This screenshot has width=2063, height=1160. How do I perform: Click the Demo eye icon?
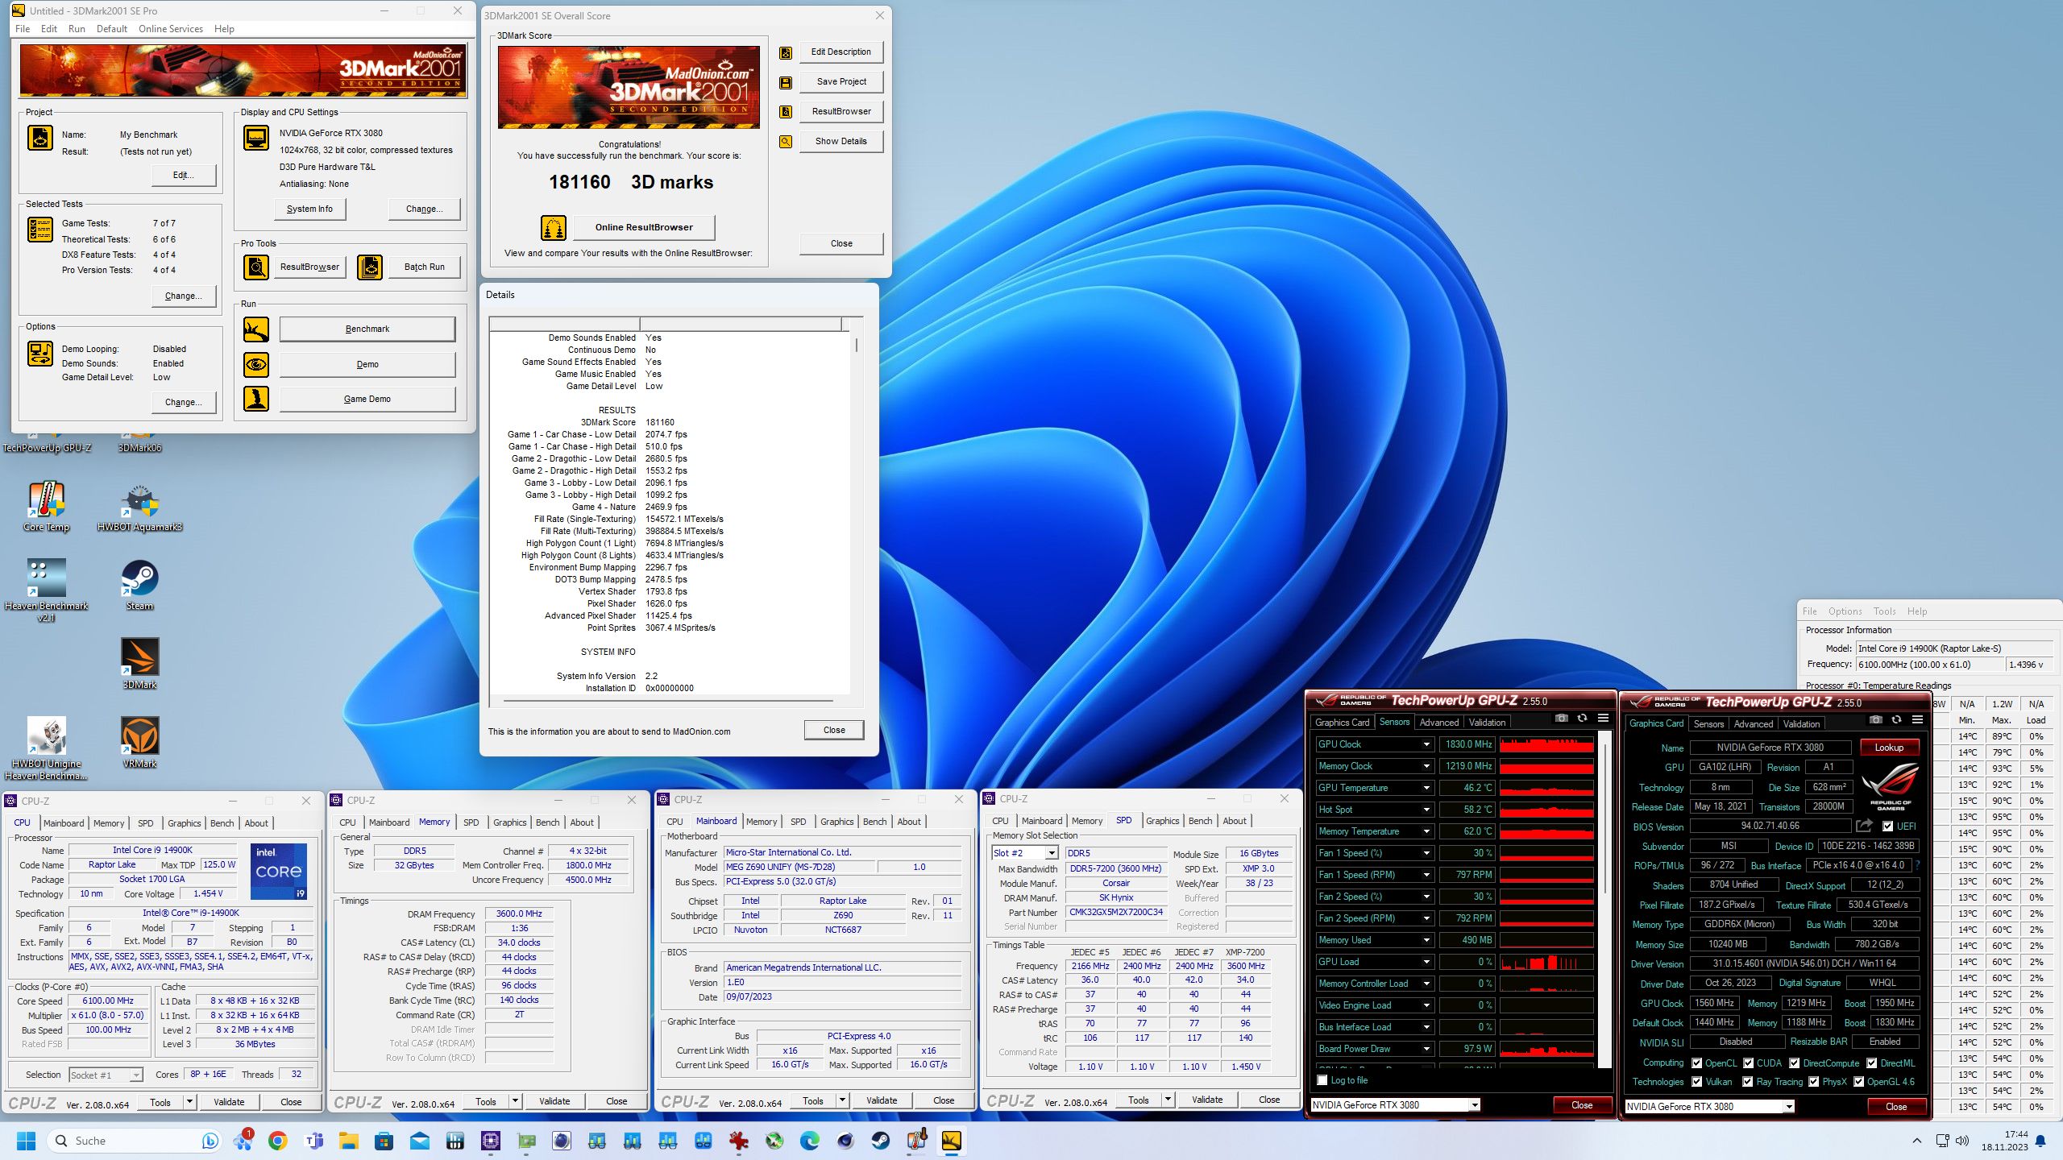256,365
